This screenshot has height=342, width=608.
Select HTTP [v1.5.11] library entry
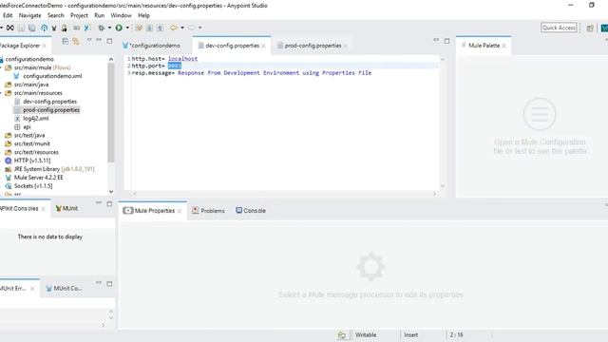click(x=32, y=161)
